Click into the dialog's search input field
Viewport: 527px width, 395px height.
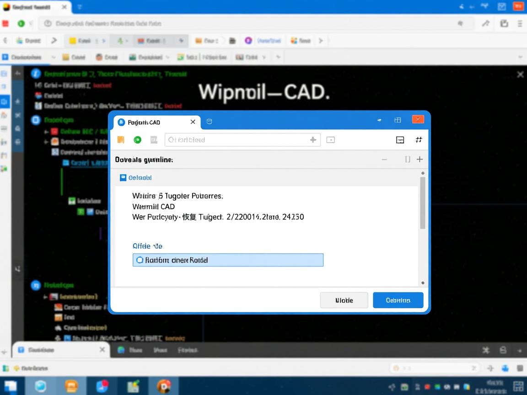pyautogui.click(x=238, y=140)
